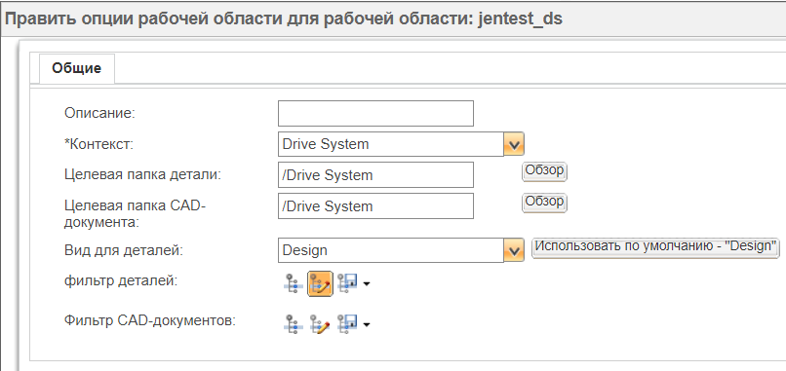Screen dimensions: 786x371
Task: Click the Описание: label text
Action: (100, 113)
